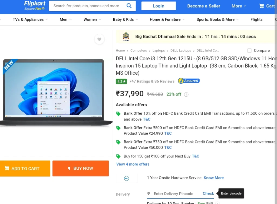Click the delivery charge question mark icon
Viewport: 277px width, 204px height.
tap(217, 203)
